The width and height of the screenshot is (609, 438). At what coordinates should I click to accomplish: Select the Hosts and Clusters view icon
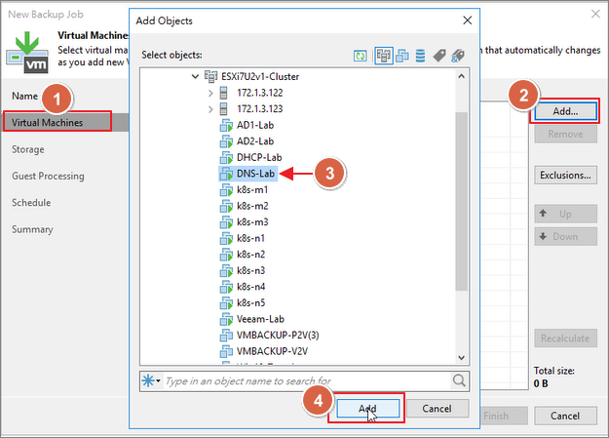pyautogui.click(x=383, y=56)
